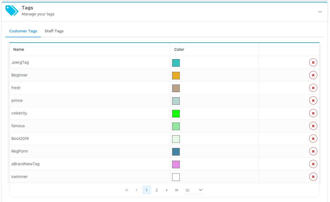Click the Color column header
Image resolution: width=330 pixels, height=202 pixels.
tap(214, 49)
